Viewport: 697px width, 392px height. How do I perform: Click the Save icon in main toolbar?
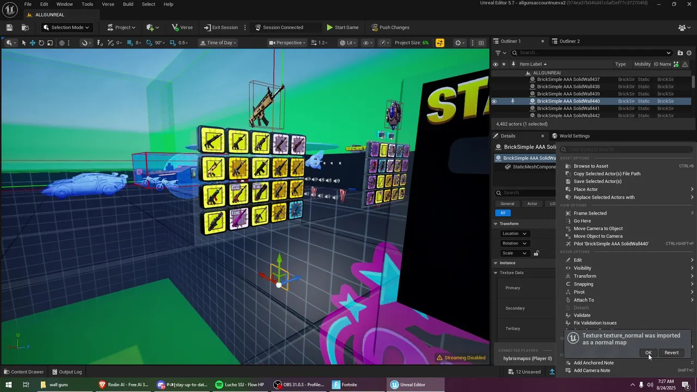(9, 27)
